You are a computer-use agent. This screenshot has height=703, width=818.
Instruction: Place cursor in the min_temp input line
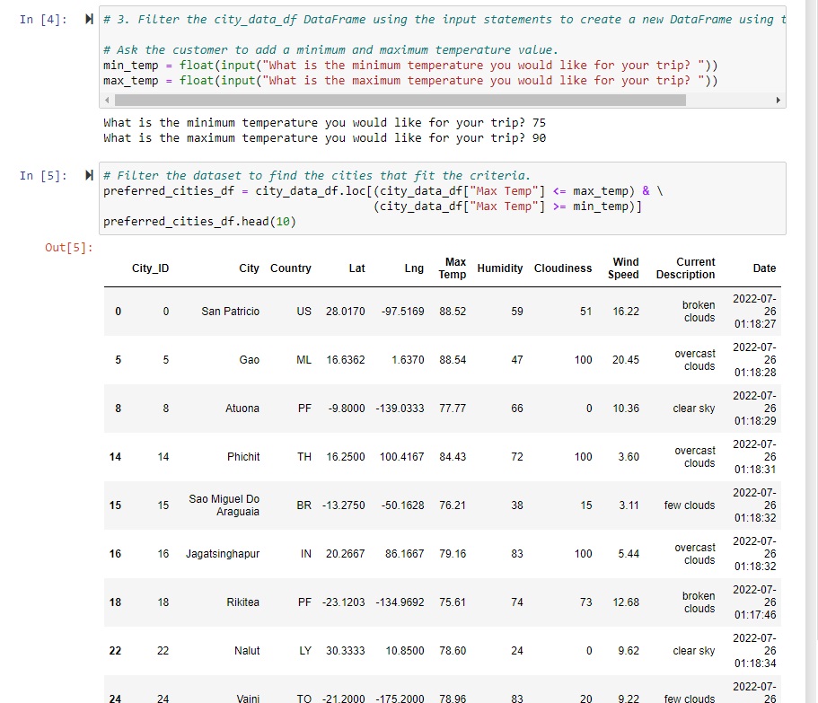coord(359,65)
